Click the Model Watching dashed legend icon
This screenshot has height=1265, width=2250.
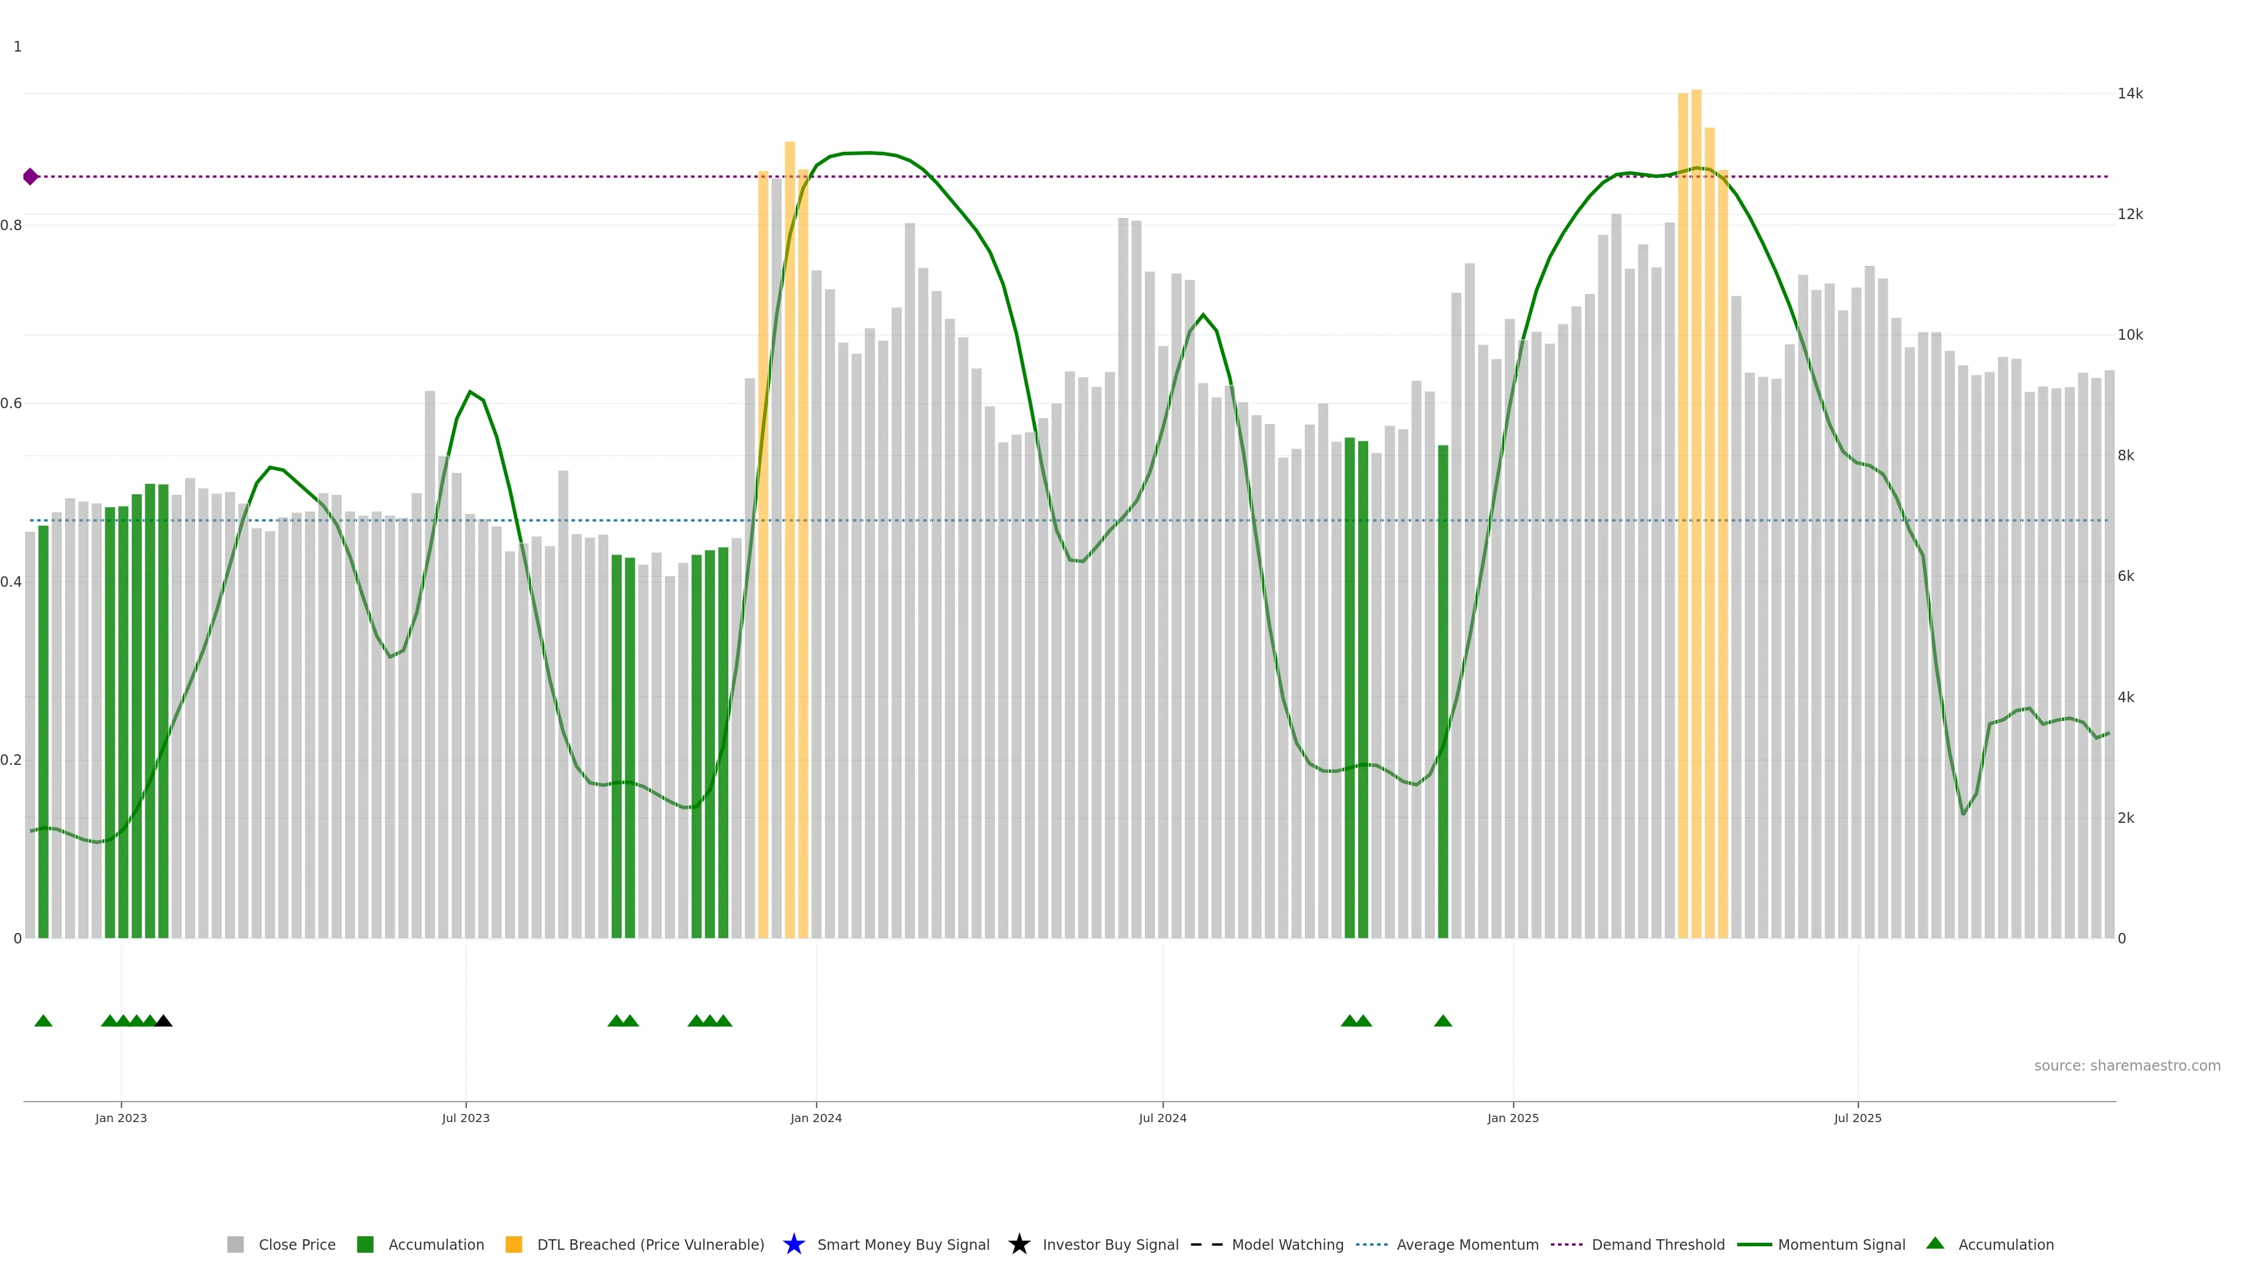coord(1206,1244)
